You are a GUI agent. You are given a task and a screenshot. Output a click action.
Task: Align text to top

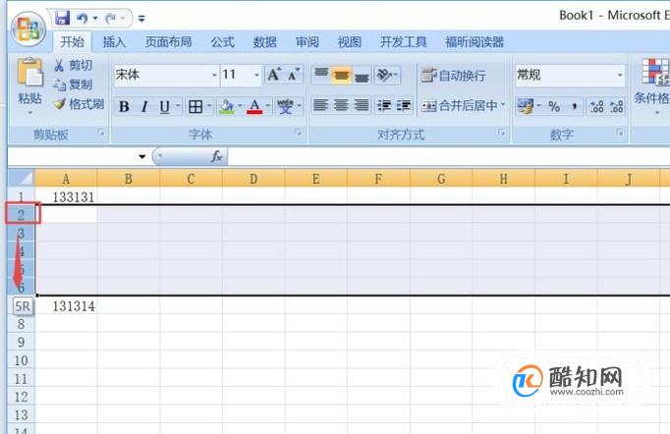pos(321,75)
